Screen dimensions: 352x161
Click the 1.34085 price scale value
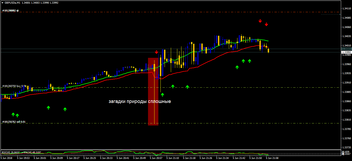tap(347, 18)
